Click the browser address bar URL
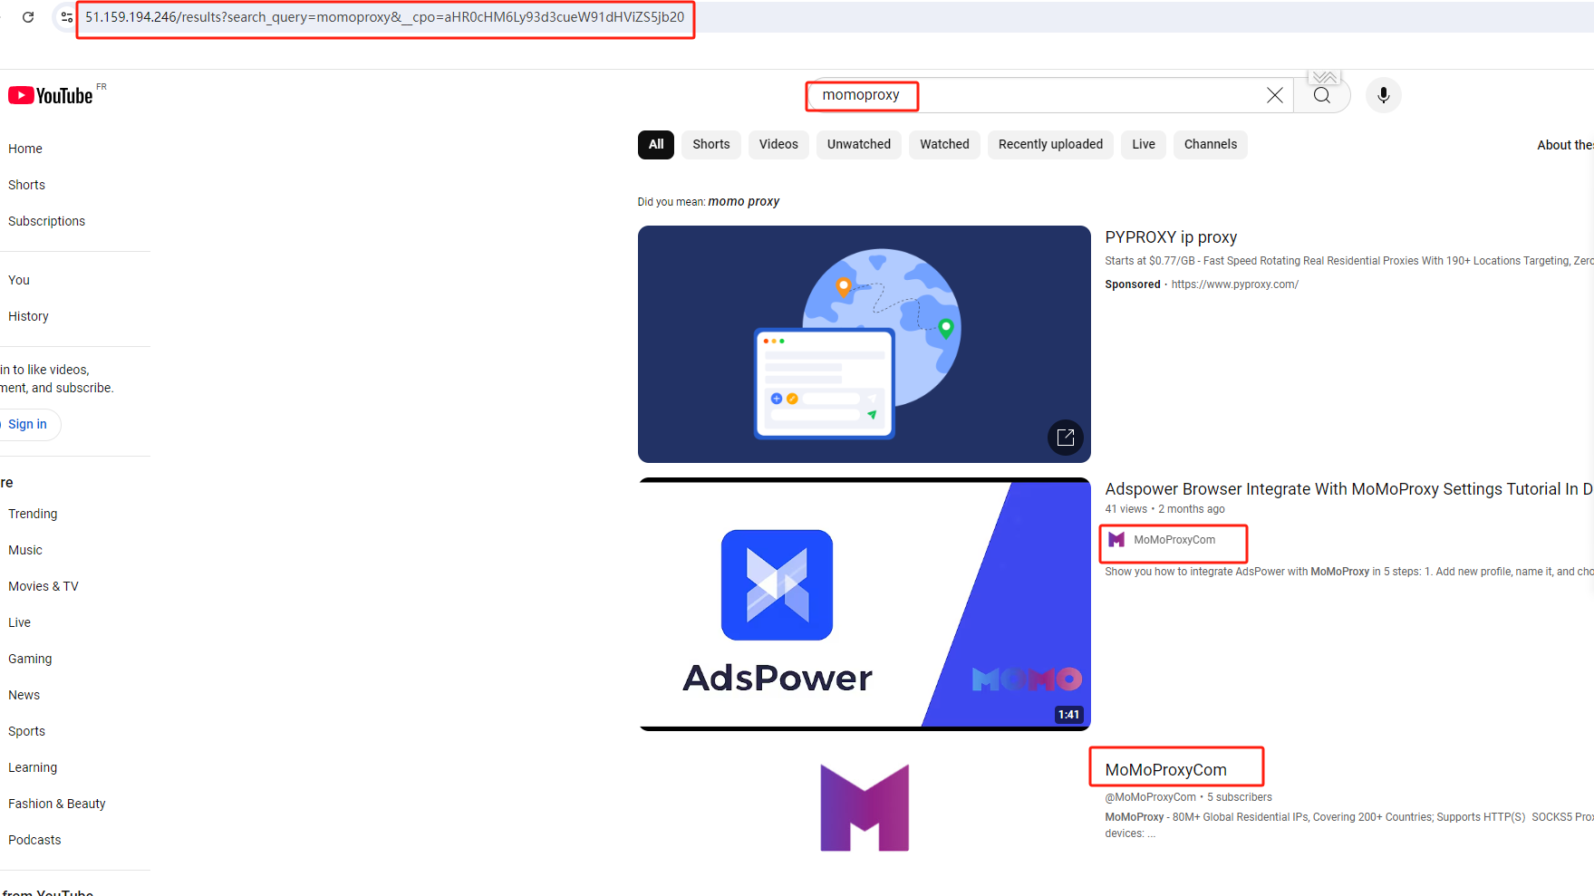The height and width of the screenshot is (896, 1594). pyautogui.click(x=384, y=17)
